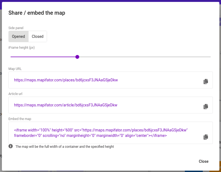Open the maps.mapifator.com/places link
221x172 pixels.
click(66, 80)
